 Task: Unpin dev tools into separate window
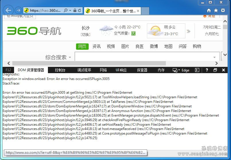tap(215, 70)
